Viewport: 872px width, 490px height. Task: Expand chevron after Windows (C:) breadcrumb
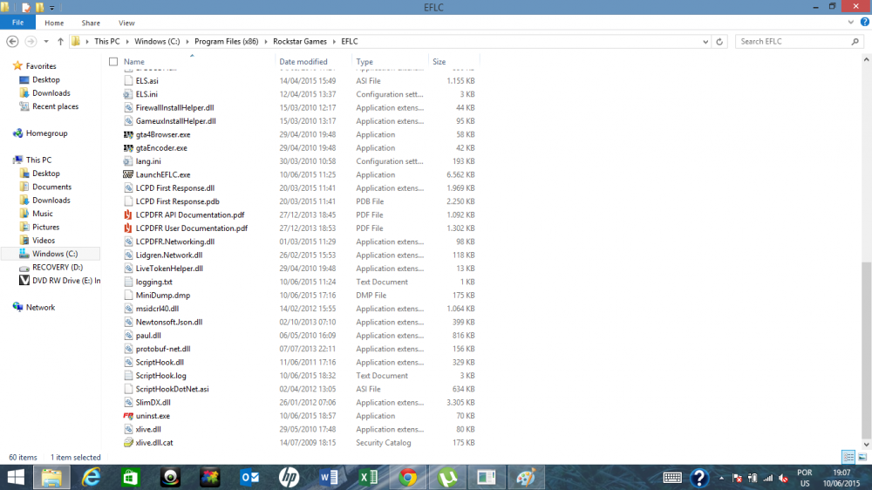click(x=187, y=42)
